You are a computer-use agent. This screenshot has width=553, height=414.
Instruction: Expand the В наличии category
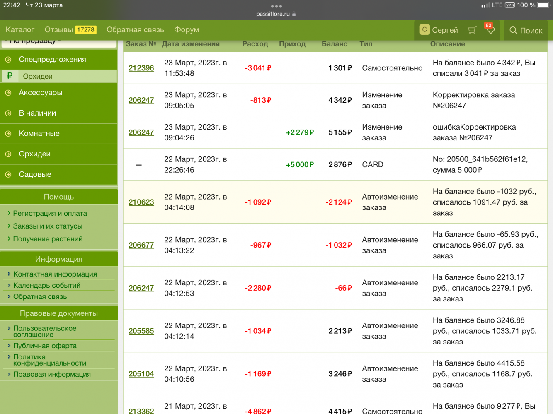click(x=37, y=113)
